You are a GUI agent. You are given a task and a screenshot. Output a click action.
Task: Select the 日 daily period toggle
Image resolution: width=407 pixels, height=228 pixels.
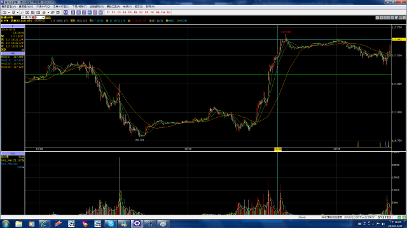pyautogui.click(x=23, y=17)
